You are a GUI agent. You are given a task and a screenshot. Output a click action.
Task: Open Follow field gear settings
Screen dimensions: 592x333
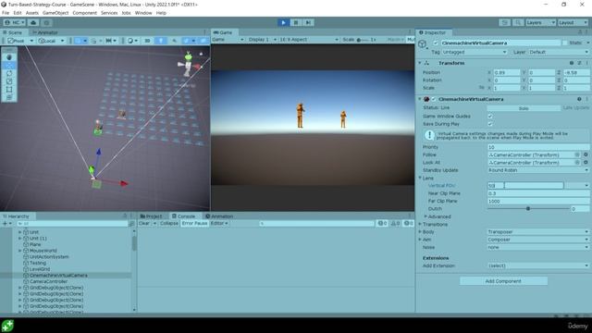pos(586,154)
